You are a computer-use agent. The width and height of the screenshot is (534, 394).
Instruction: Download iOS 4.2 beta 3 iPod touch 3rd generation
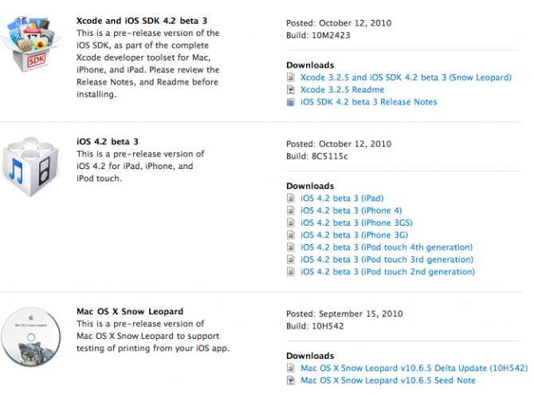[x=386, y=259]
